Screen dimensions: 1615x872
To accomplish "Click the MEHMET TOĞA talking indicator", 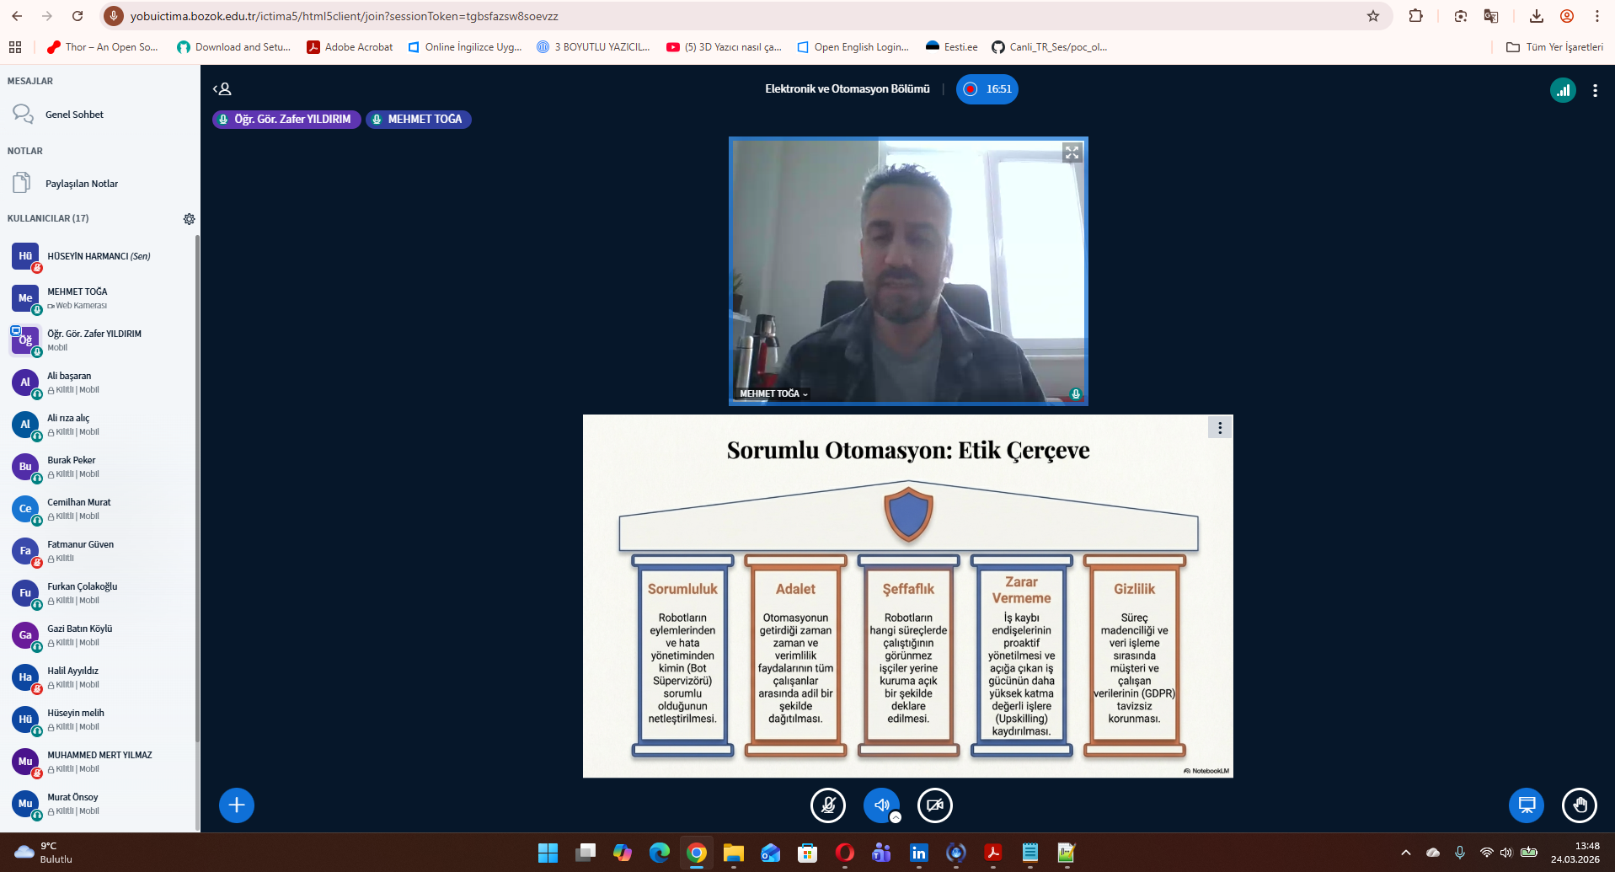I will [418, 120].
